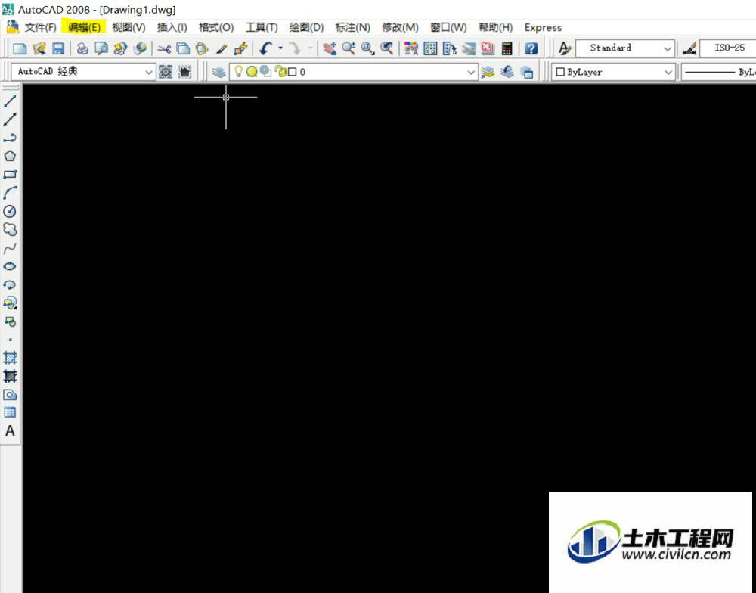Open the DesignCenter icon
Screen dimensions: 756x593
(430, 48)
